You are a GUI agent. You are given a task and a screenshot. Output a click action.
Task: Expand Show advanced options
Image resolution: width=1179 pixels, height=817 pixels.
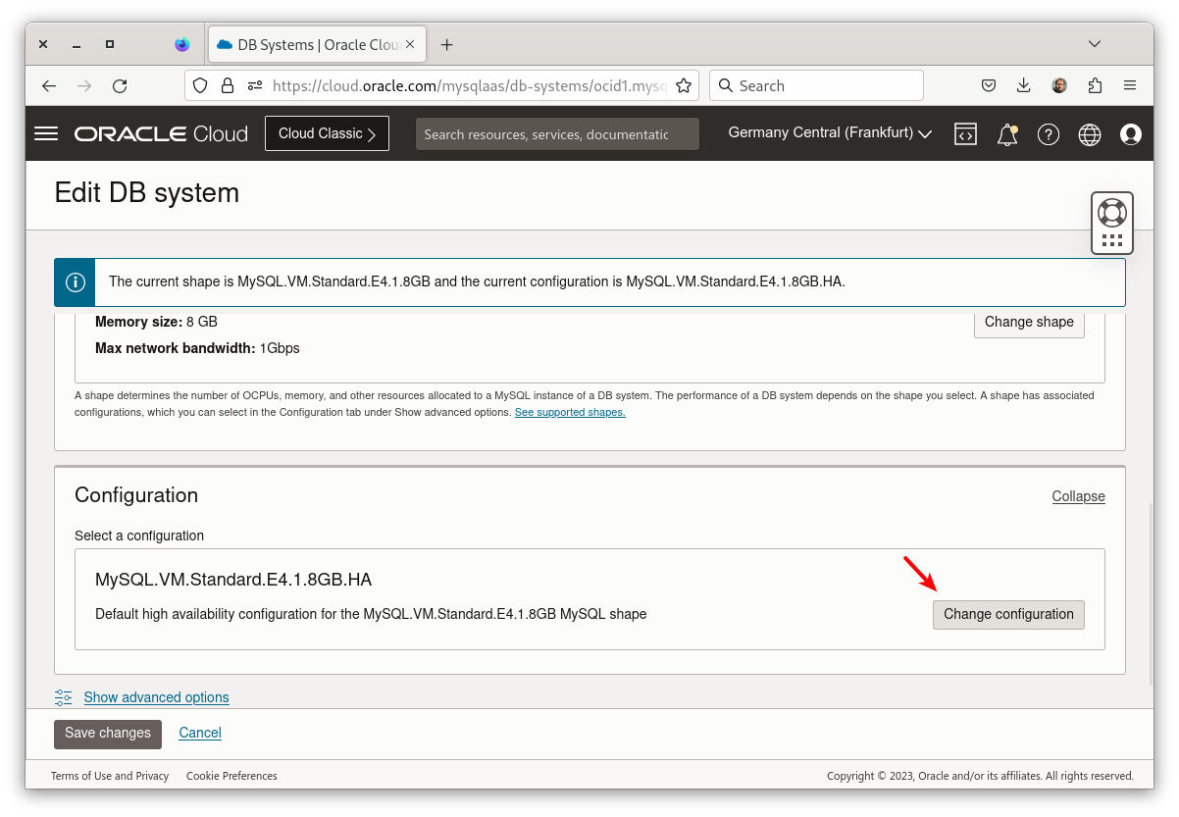[156, 697]
